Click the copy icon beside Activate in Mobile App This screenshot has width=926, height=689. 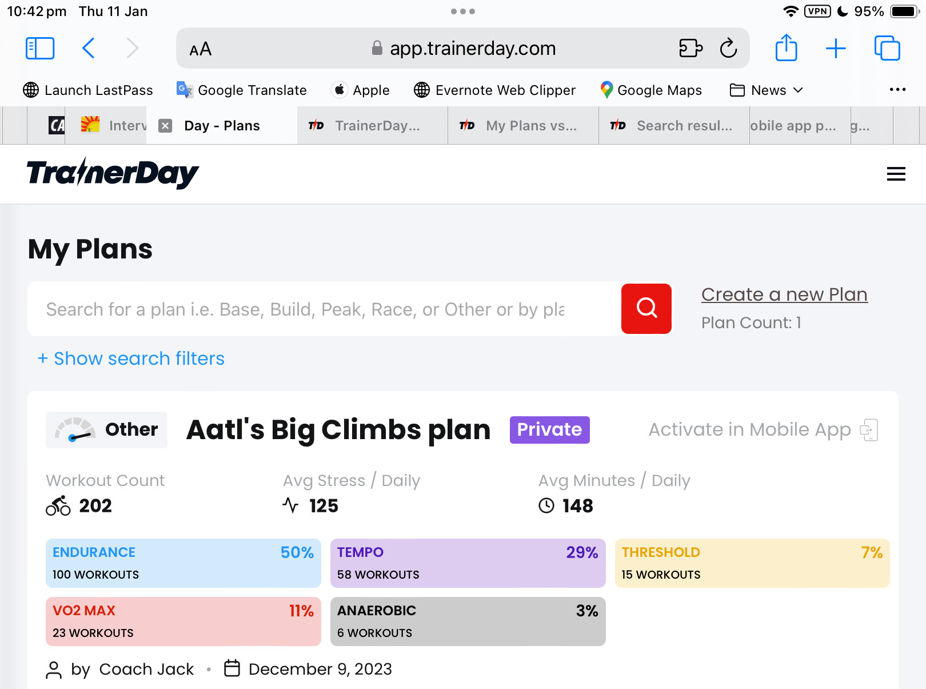pyautogui.click(x=869, y=430)
